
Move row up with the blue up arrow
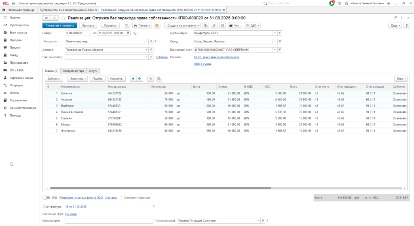click(x=133, y=79)
